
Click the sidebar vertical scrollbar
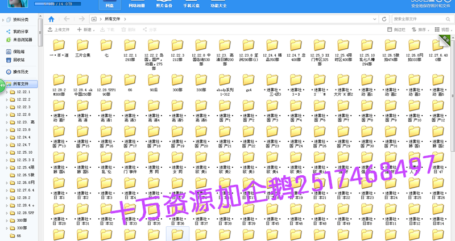pyautogui.click(x=40, y=32)
